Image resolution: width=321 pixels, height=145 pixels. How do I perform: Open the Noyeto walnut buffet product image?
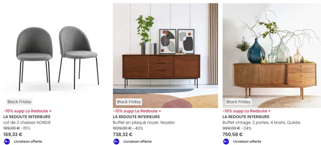(x=166, y=55)
